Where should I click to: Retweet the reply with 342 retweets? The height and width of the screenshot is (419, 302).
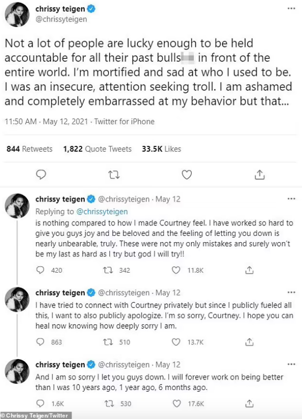point(111,270)
